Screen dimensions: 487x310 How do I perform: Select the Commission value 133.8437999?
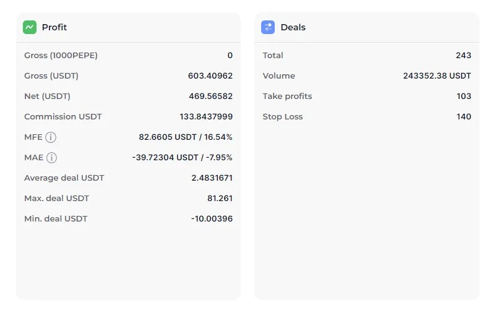click(x=206, y=117)
